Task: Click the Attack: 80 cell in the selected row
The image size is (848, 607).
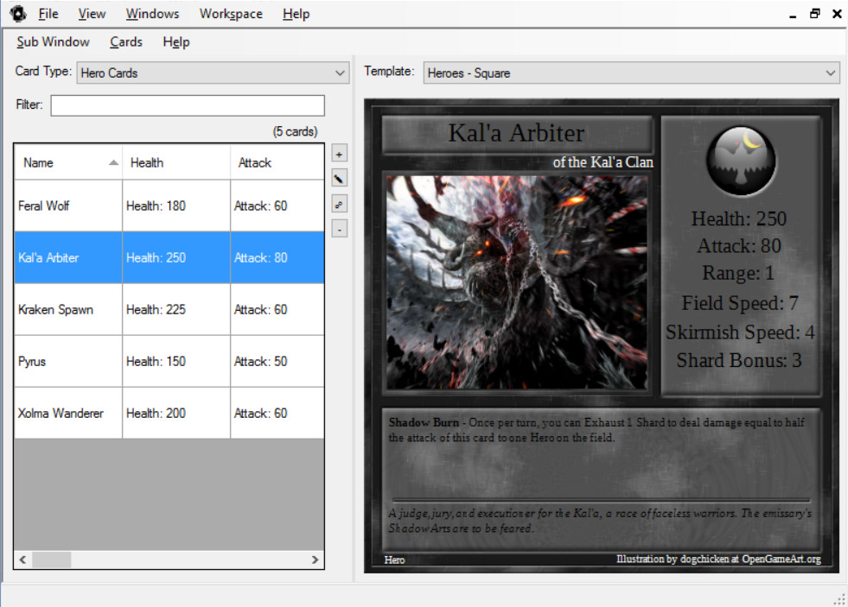Action: [x=277, y=257]
